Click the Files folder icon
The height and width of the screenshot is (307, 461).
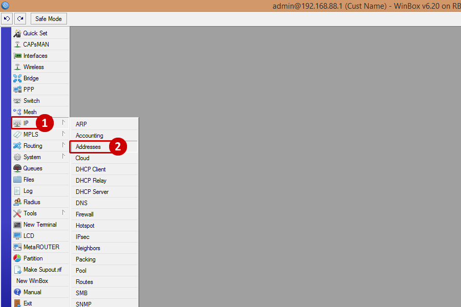click(17, 180)
